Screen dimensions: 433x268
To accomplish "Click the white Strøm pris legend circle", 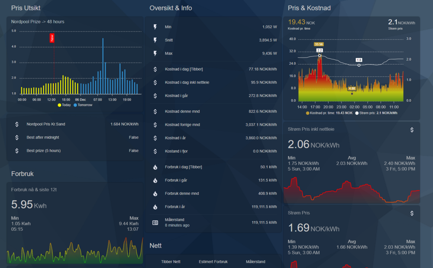I will coord(357,113).
